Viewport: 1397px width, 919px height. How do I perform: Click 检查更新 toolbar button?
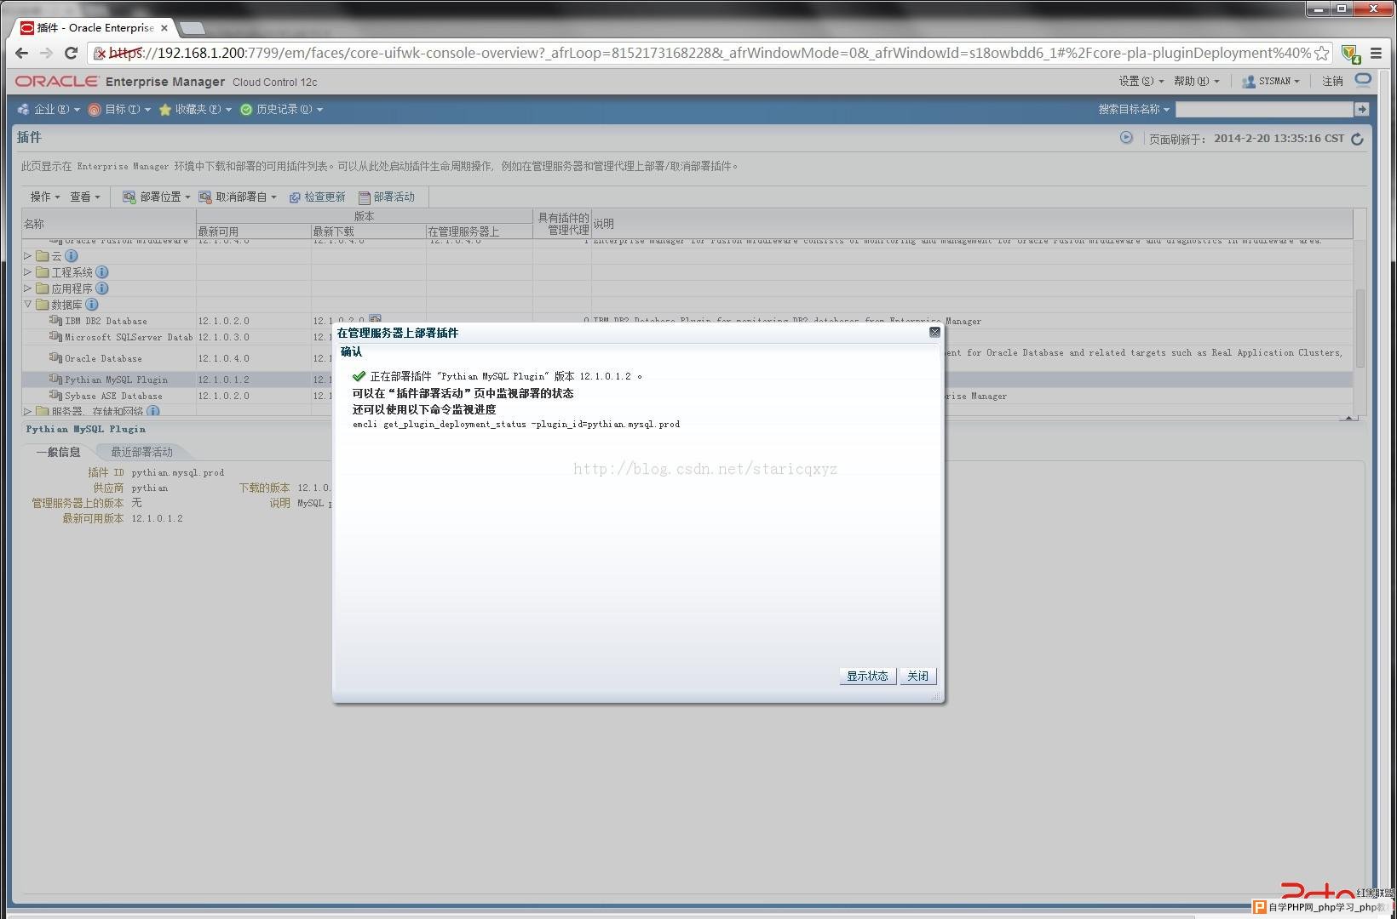[x=317, y=197]
